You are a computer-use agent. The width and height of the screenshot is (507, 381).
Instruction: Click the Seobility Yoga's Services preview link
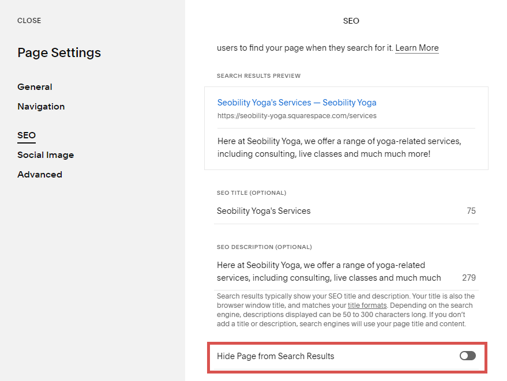(x=296, y=102)
